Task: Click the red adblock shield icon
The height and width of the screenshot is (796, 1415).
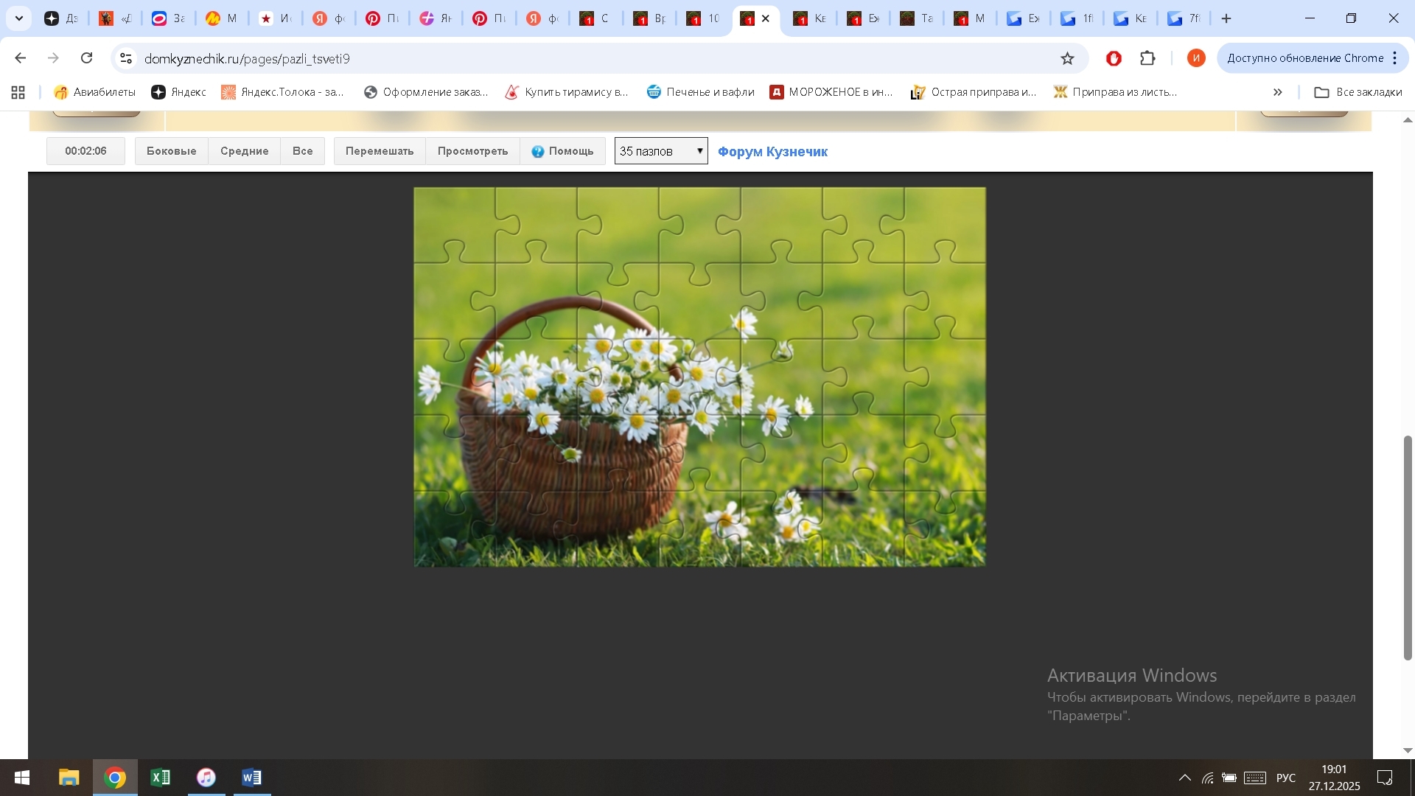Action: click(x=1114, y=58)
